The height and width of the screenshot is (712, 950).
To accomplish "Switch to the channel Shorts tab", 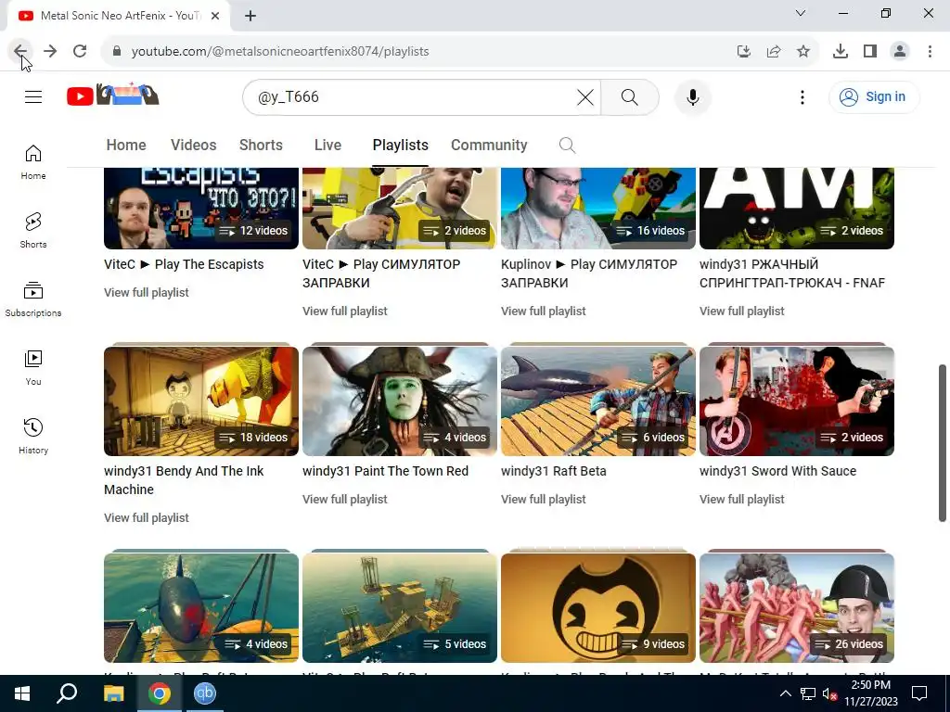I will (261, 146).
